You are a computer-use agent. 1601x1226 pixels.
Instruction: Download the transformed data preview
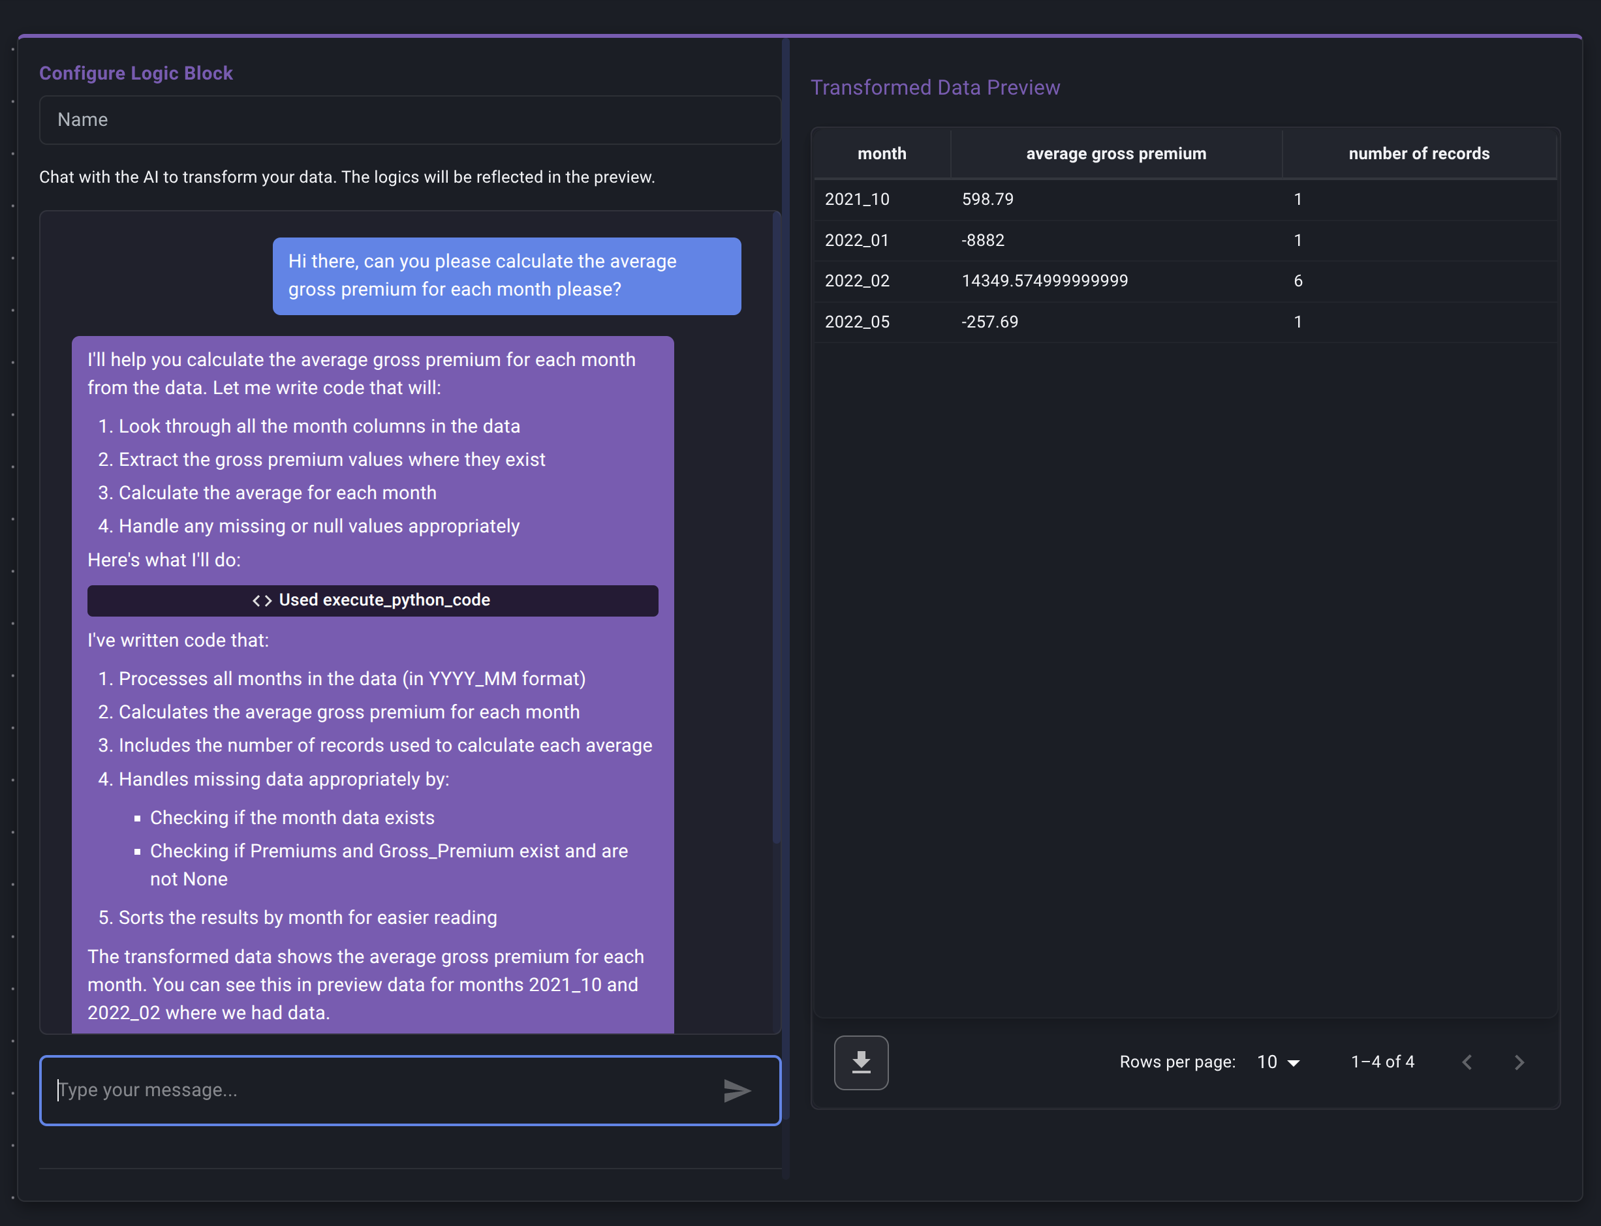[861, 1062]
